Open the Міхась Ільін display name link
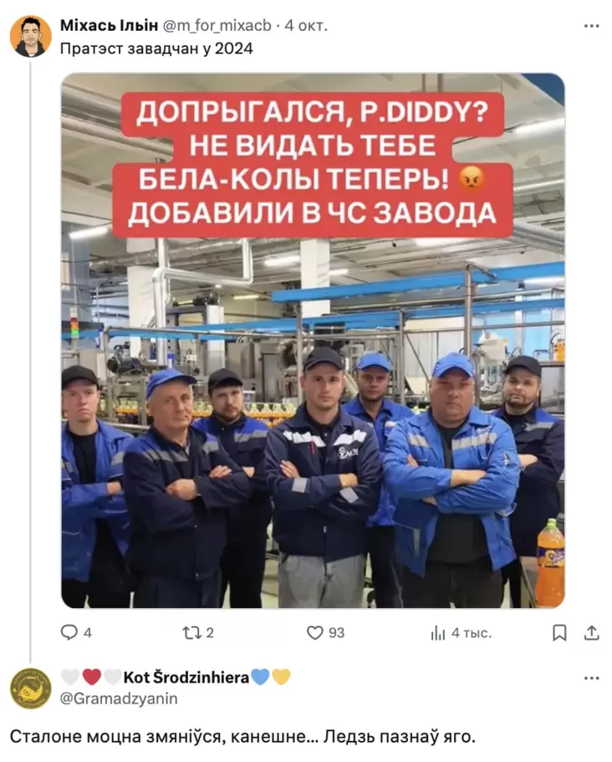Screen dimensions: 612x762 (109, 25)
